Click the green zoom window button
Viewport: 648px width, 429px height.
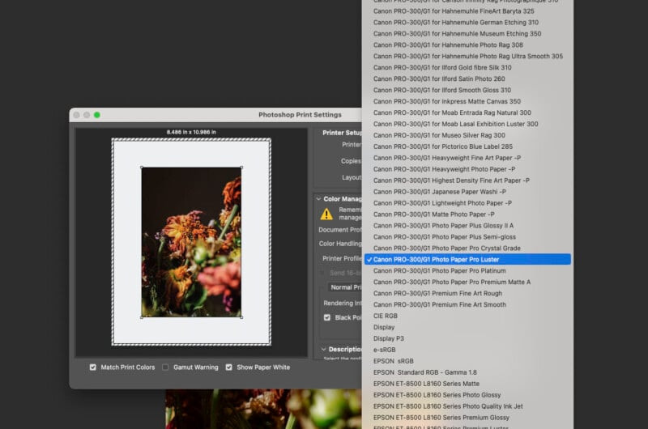pyautogui.click(x=97, y=115)
